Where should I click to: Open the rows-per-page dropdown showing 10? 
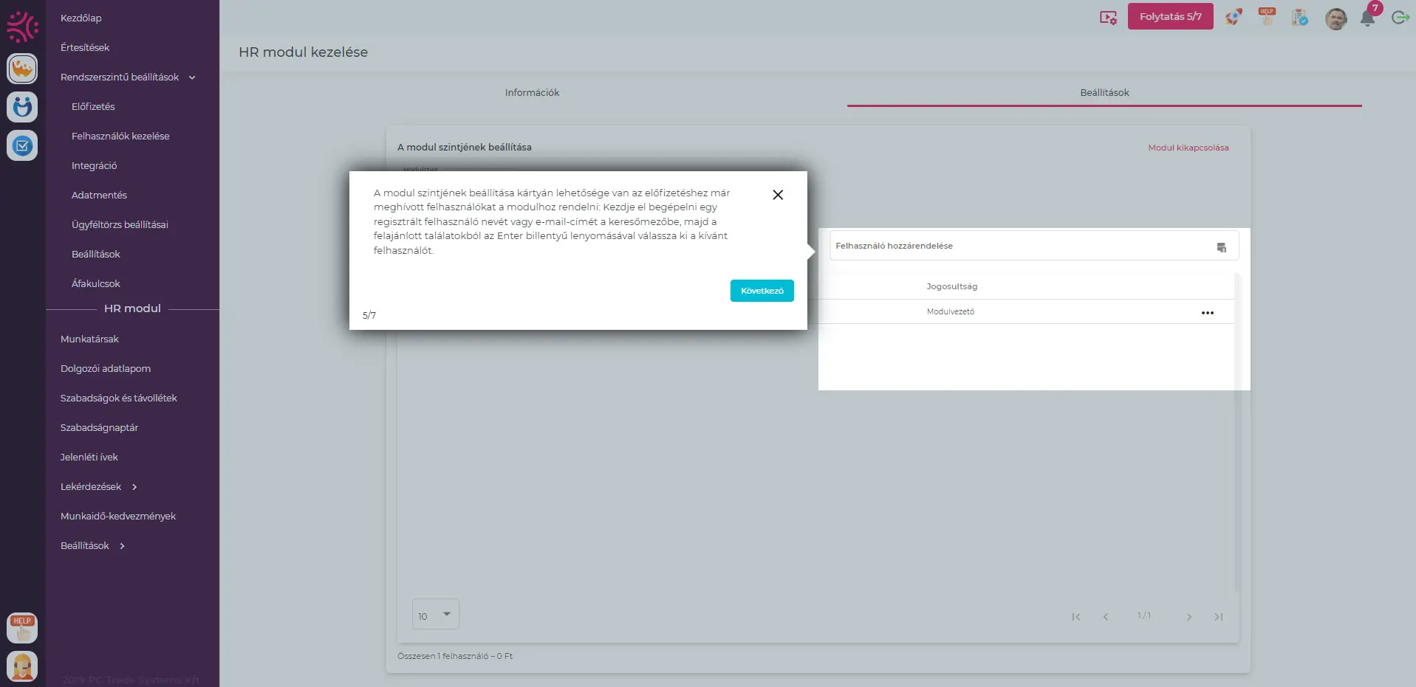click(435, 615)
